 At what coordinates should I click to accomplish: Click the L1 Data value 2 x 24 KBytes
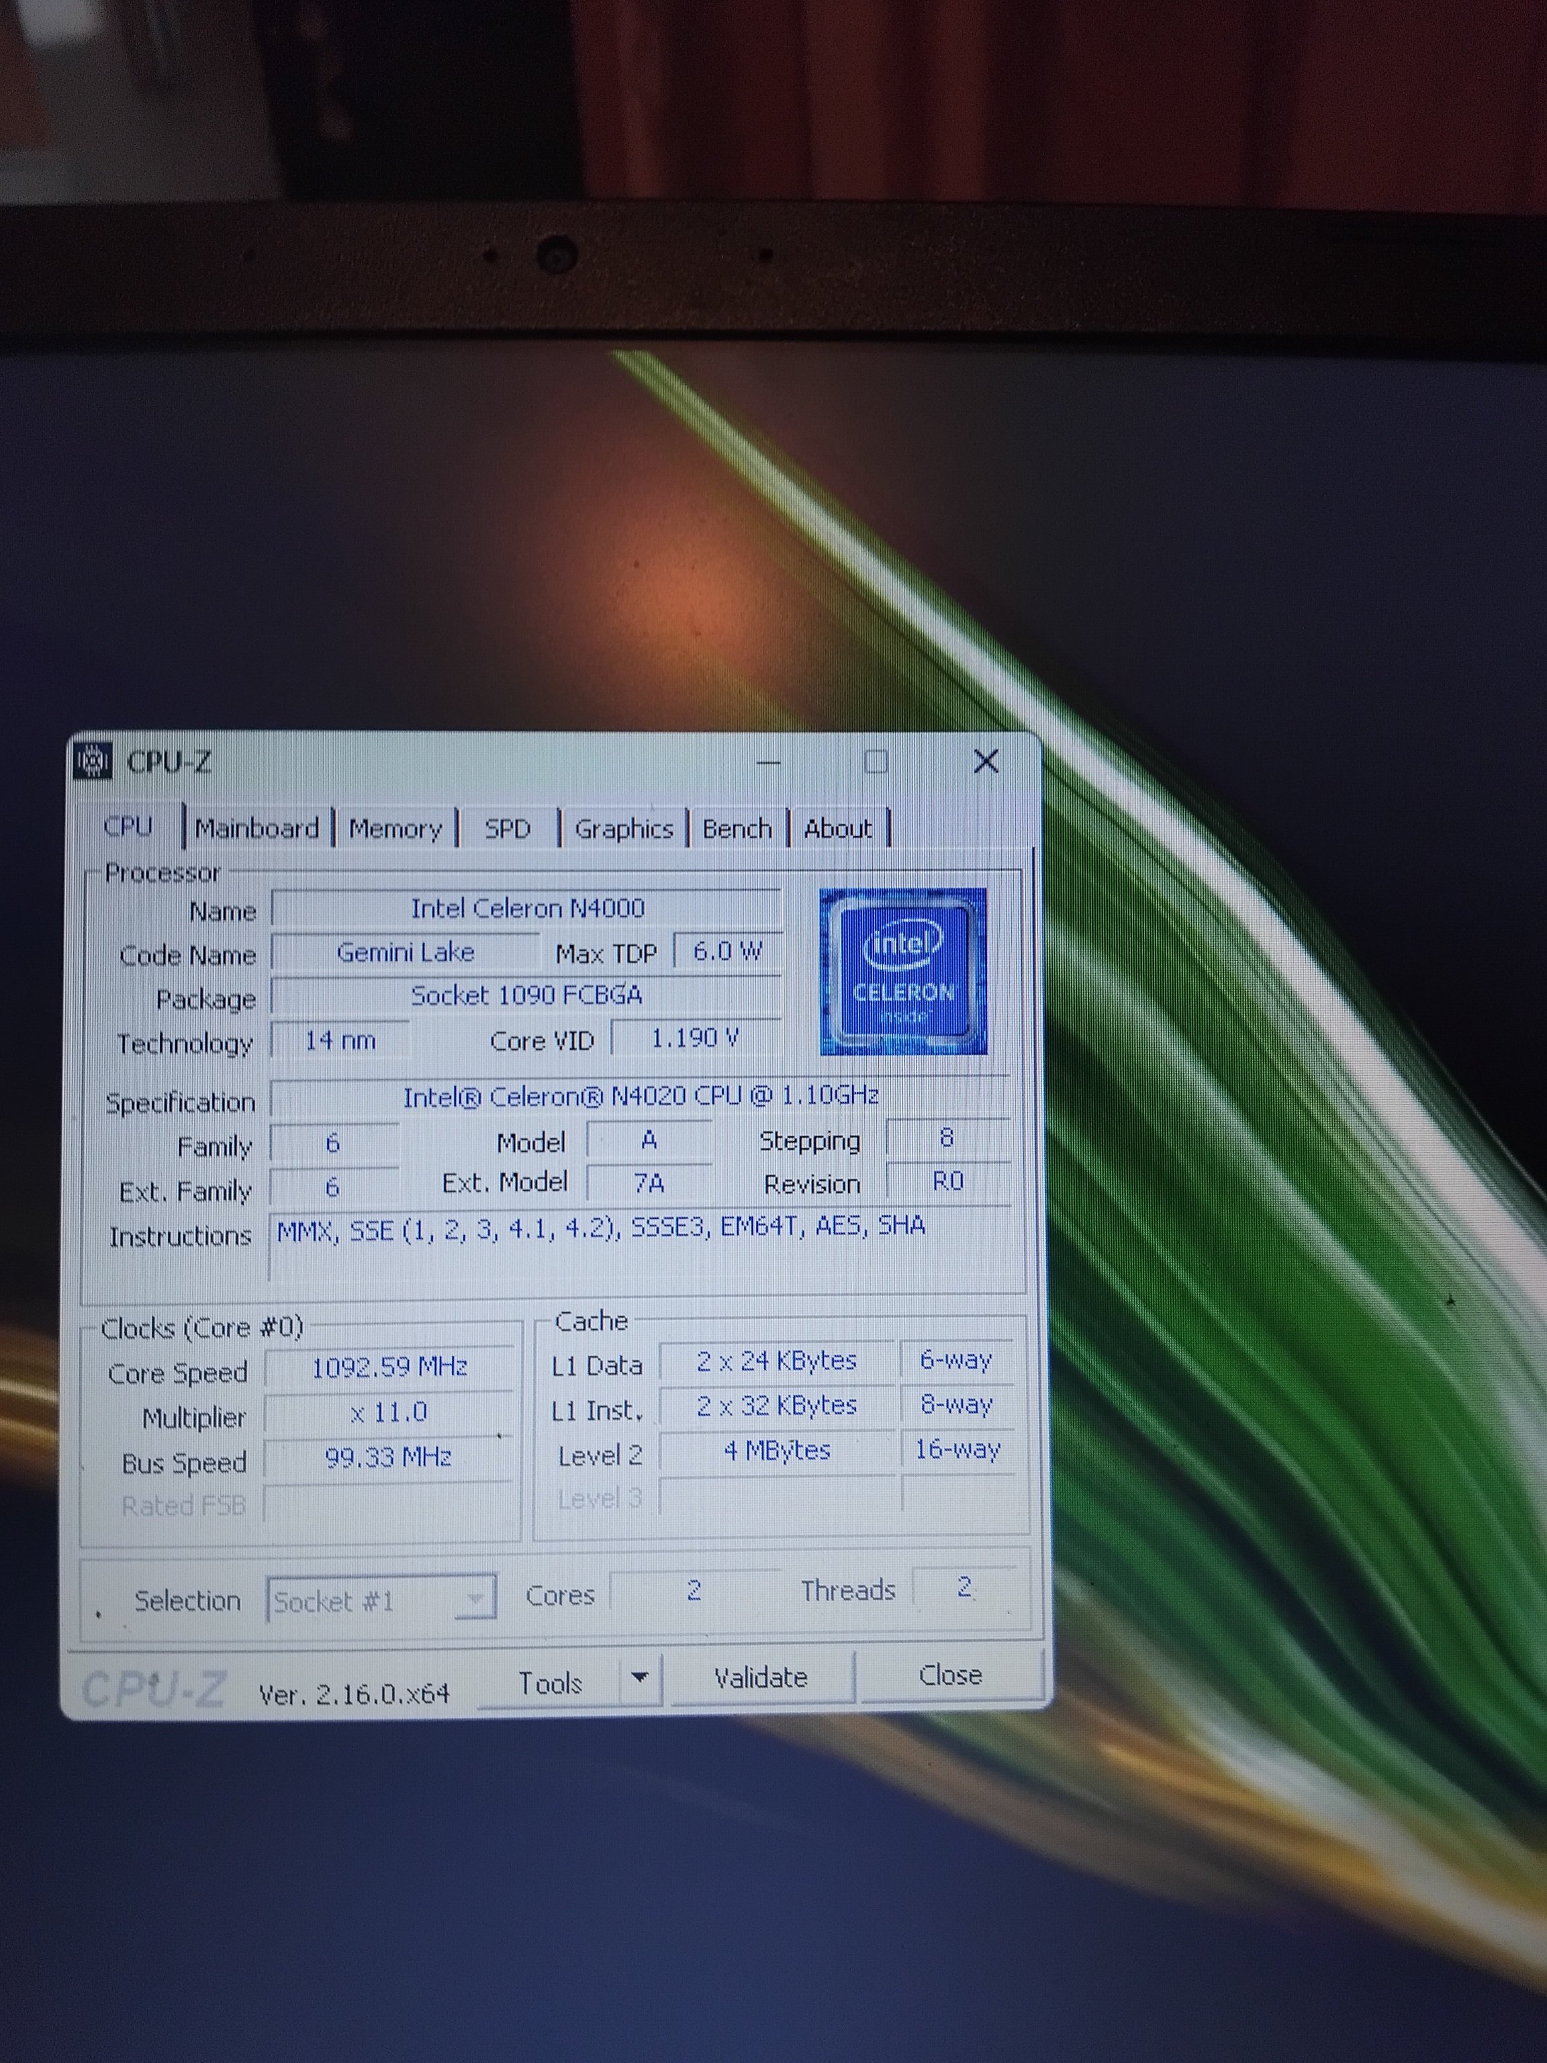[777, 1361]
